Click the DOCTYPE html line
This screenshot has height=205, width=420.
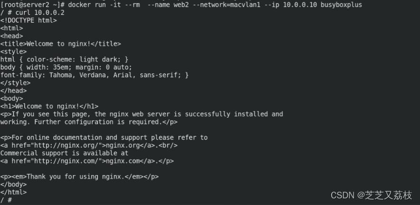tap(28, 20)
